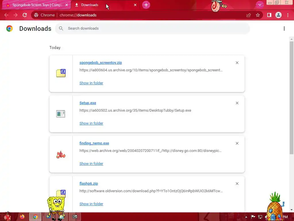Screen dimensions: 294x221
Task: Remove finding_nemo.exe from the list
Action: pyautogui.click(x=237, y=143)
